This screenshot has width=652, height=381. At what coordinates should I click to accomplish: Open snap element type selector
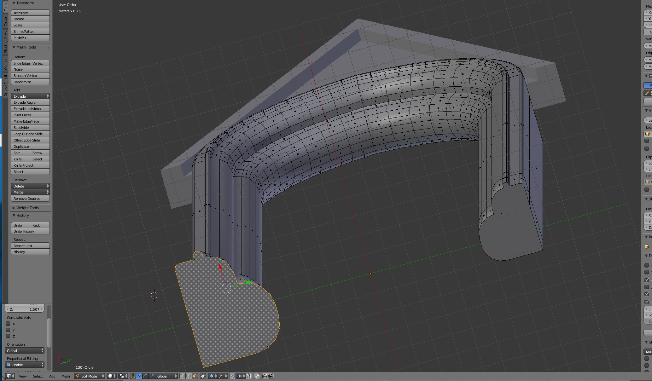[241, 376]
